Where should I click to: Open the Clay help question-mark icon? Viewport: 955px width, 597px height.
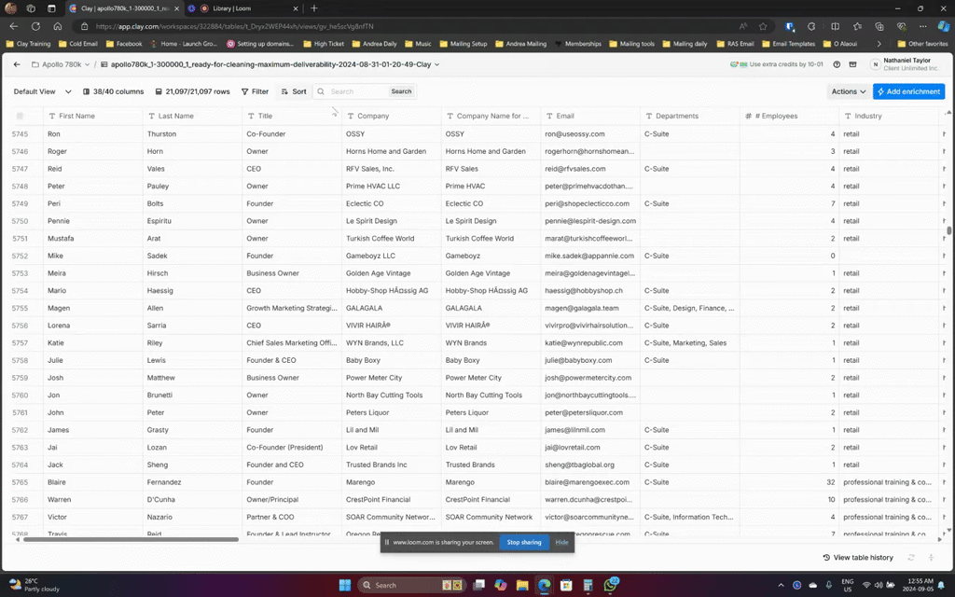[837, 64]
